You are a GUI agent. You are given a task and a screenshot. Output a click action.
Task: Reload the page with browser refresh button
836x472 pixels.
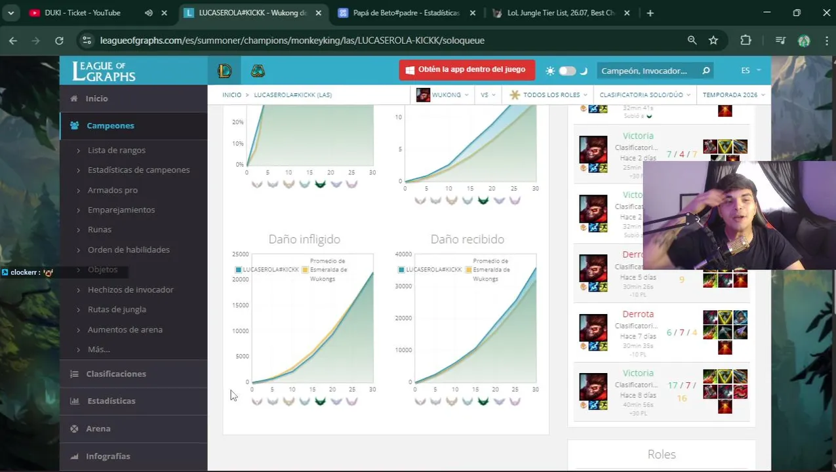pyautogui.click(x=59, y=40)
